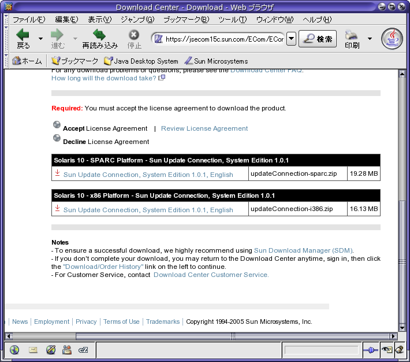Open the Print options dropdown arrow
The image size is (410, 362).
pos(370,39)
